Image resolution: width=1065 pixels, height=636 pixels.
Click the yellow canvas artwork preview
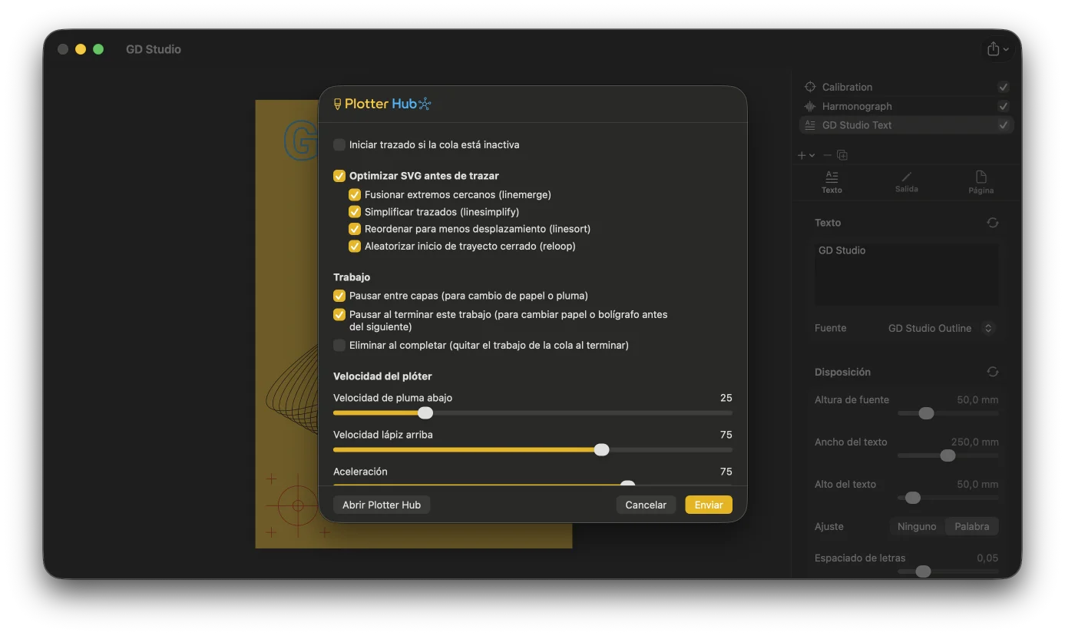tap(287, 323)
